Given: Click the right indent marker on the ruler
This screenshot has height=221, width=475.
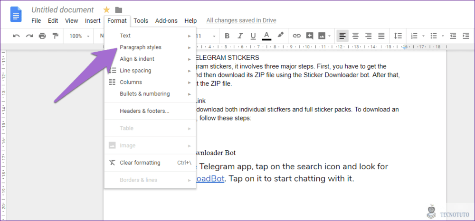Looking at the screenshot, I should (x=404, y=48).
